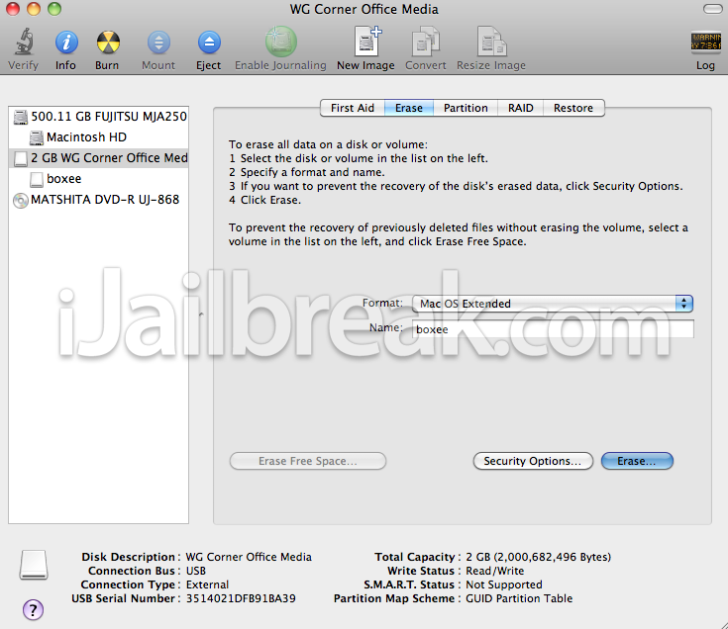
Task: Click the Write Status Read/Write value
Action: click(x=495, y=571)
